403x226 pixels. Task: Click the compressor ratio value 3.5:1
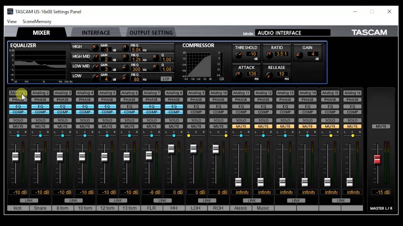pyautogui.click(x=281, y=54)
